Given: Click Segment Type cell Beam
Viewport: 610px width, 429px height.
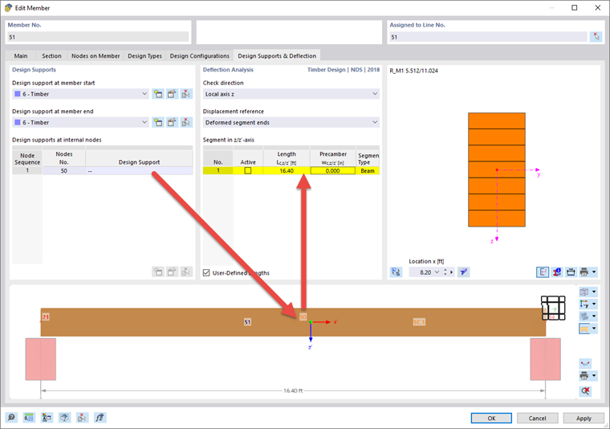Looking at the screenshot, I should (x=368, y=170).
